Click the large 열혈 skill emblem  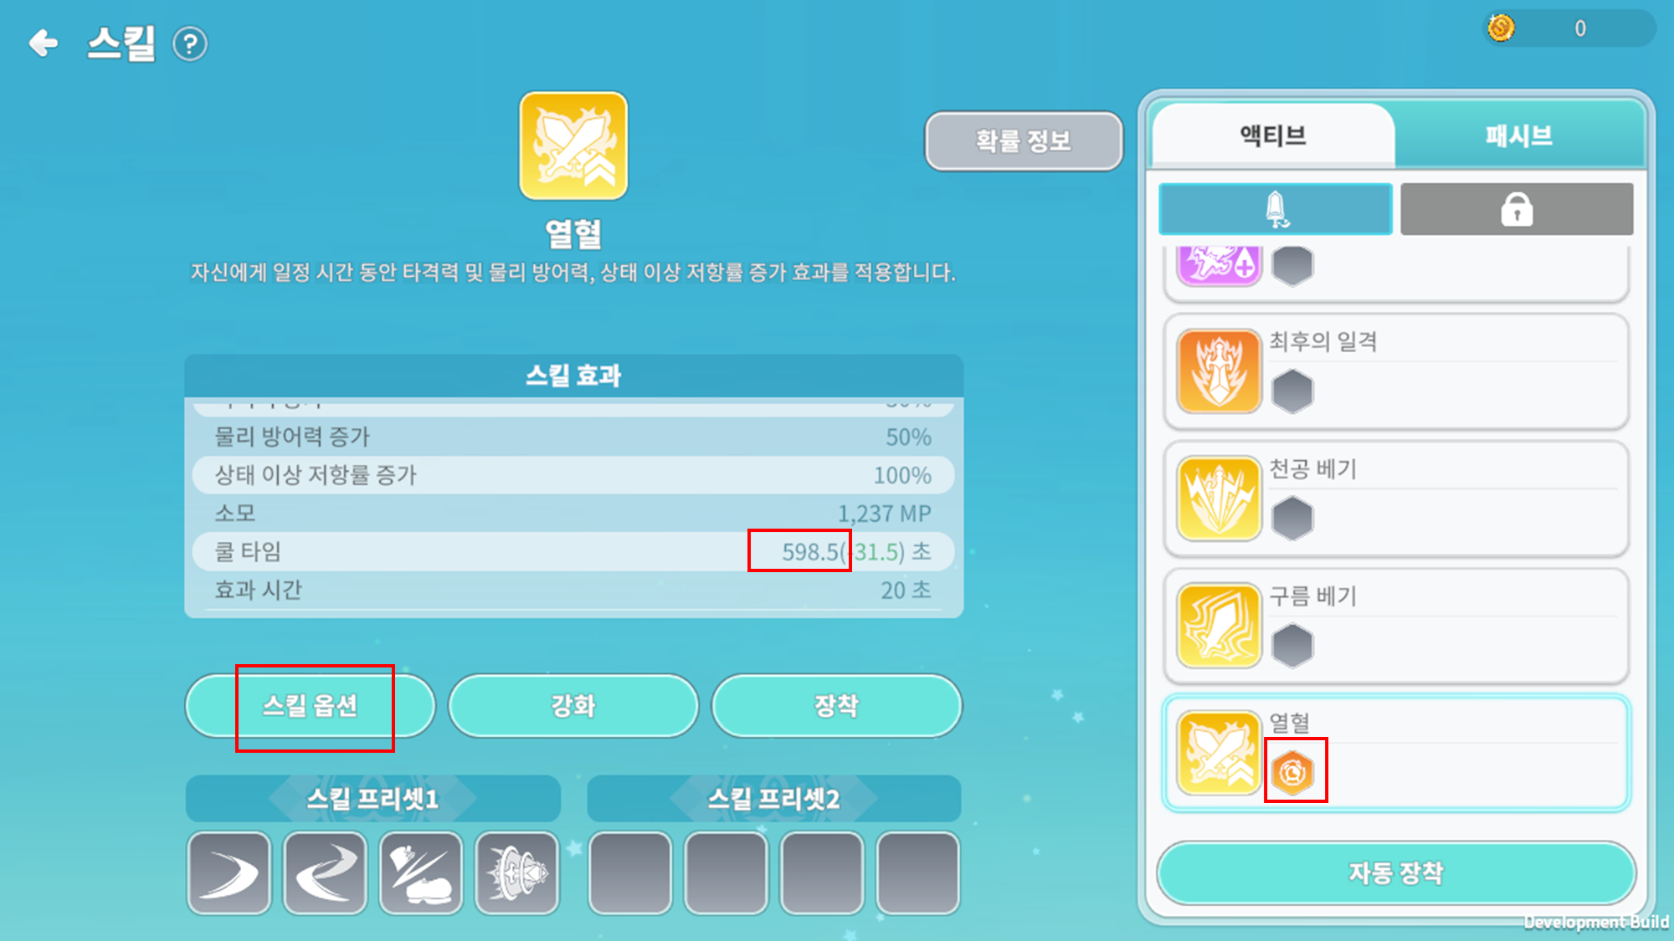tap(573, 146)
